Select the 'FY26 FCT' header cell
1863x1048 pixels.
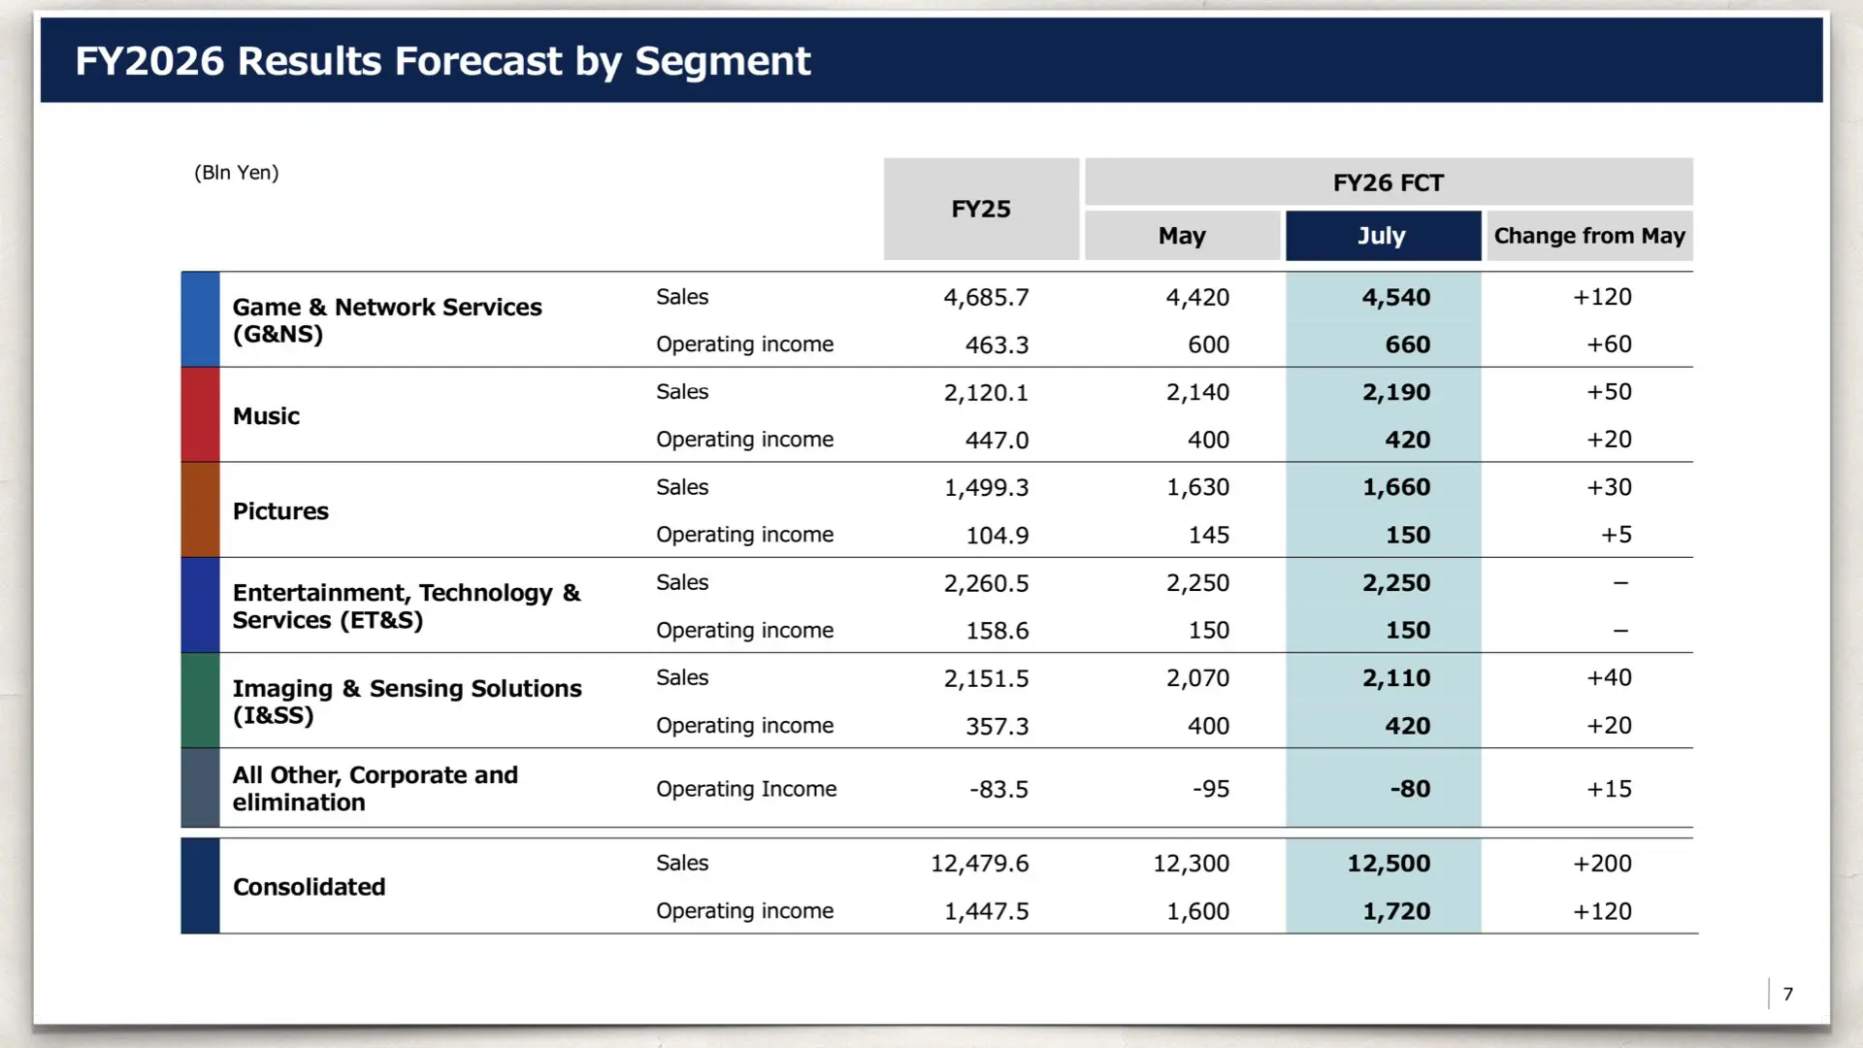(x=1389, y=182)
